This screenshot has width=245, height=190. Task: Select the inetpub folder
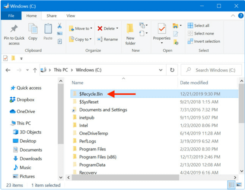pos(154,117)
